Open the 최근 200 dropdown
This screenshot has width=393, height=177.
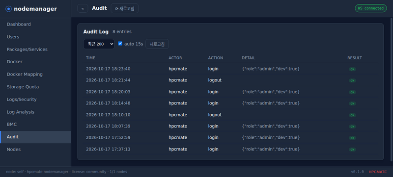tap(99, 44)
